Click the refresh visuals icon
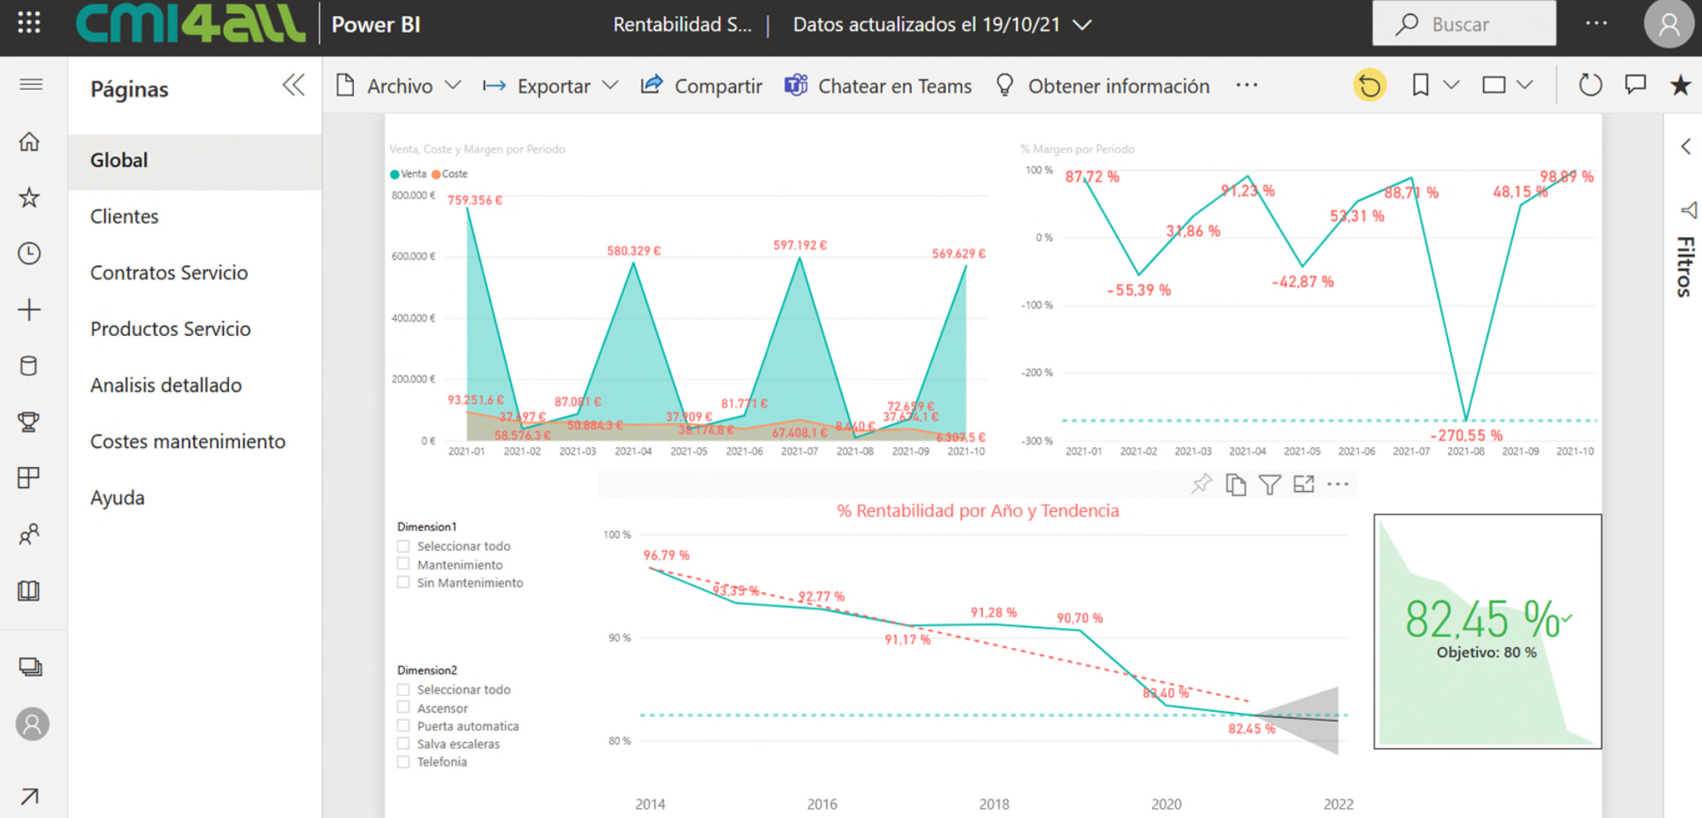Screen dimensions: 1702x818 (x=1589, y=85)
